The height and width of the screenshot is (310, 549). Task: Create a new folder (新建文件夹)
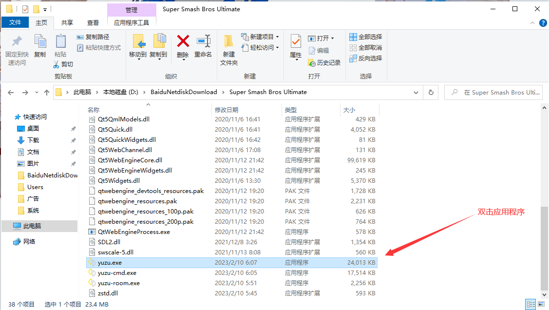pyautogui.click(x=229, y=50)
